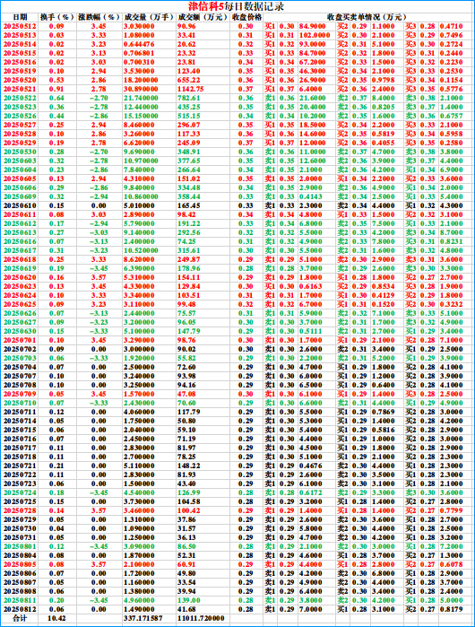Click the 成交额（万元） header cell
The image size is (475, 627).
click(203, 17)
